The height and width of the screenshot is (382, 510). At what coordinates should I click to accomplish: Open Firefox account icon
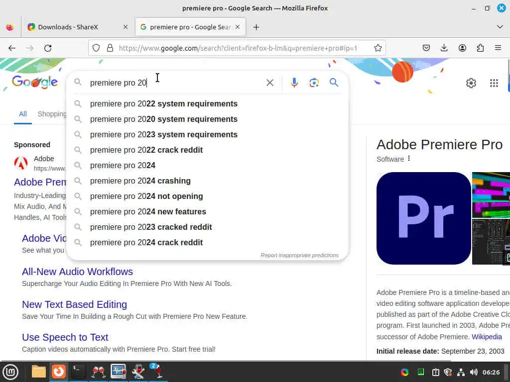tap(462, 48)
